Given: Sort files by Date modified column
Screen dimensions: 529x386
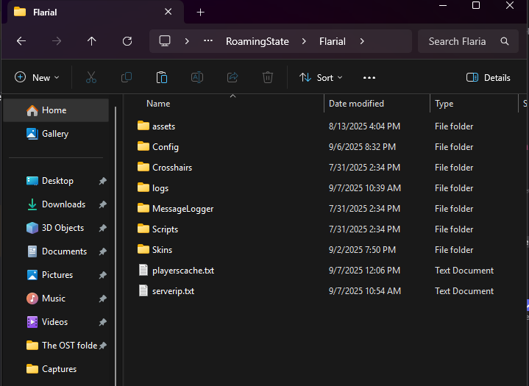Looking at the screenshot, I should (x=356, y=104).
